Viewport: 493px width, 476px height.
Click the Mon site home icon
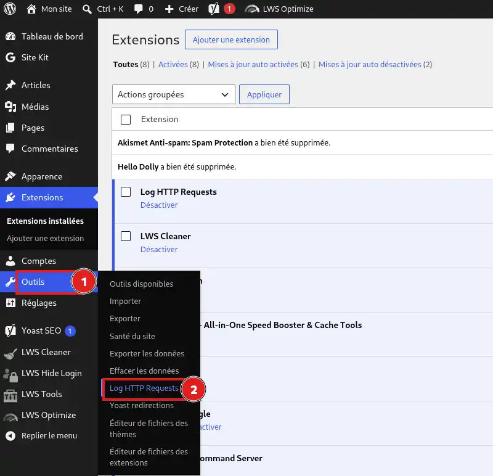point(31,9)
